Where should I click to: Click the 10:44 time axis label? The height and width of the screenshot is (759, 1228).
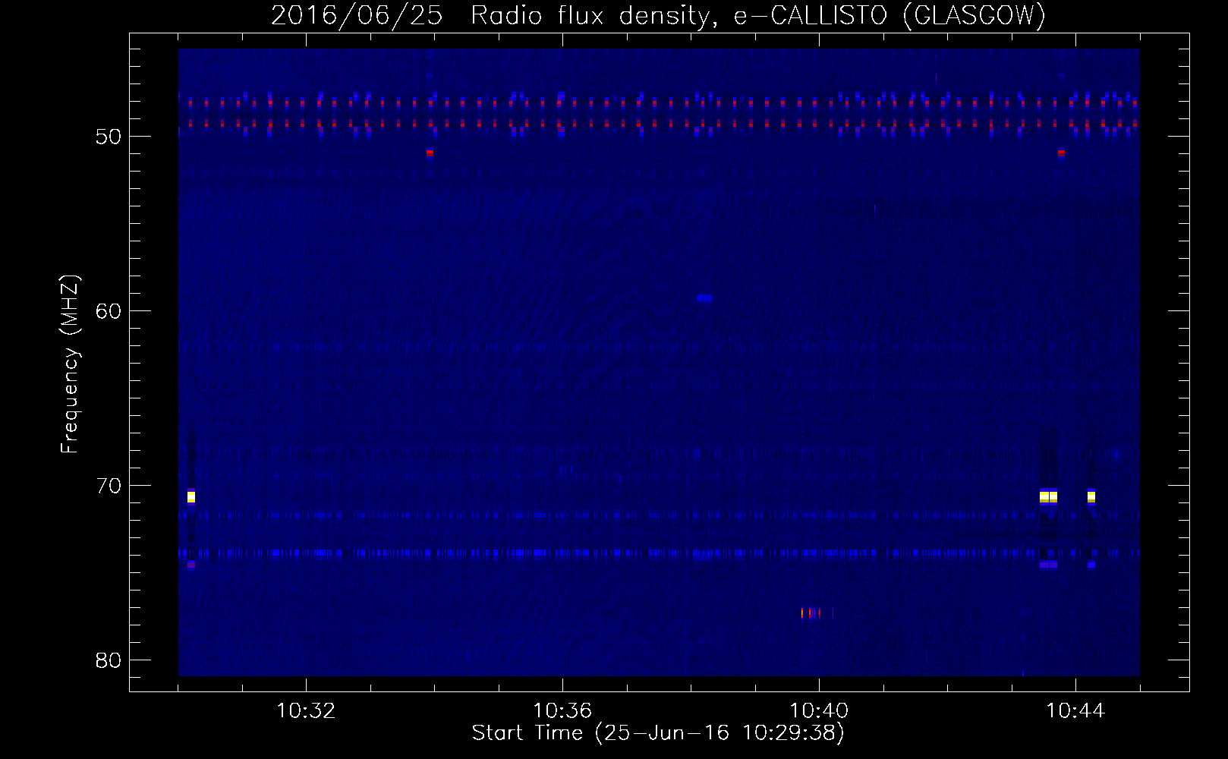(1075, 711)
